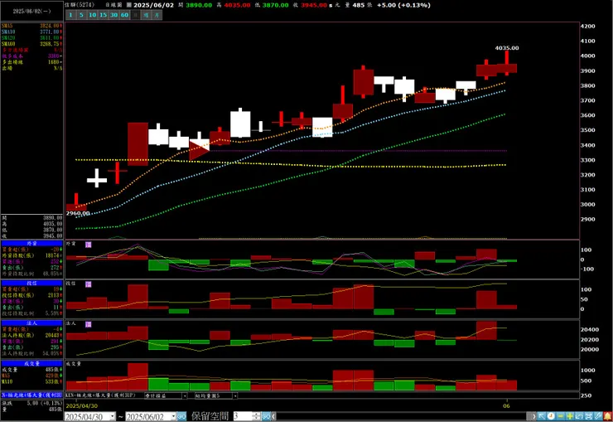
Task: Switch to the 10-minute timeframe button
Action: 92,15
